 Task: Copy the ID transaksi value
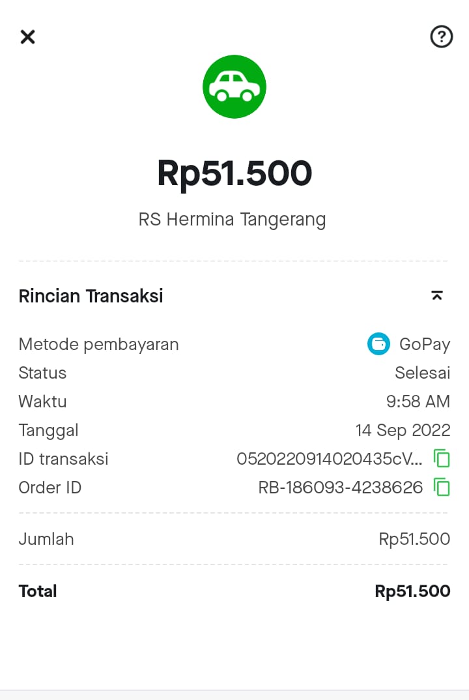coord(442,459)
